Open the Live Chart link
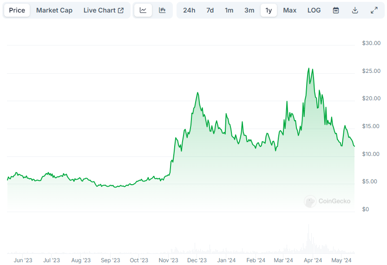Viewport: 387px width, 265px height. pos(104,10)
